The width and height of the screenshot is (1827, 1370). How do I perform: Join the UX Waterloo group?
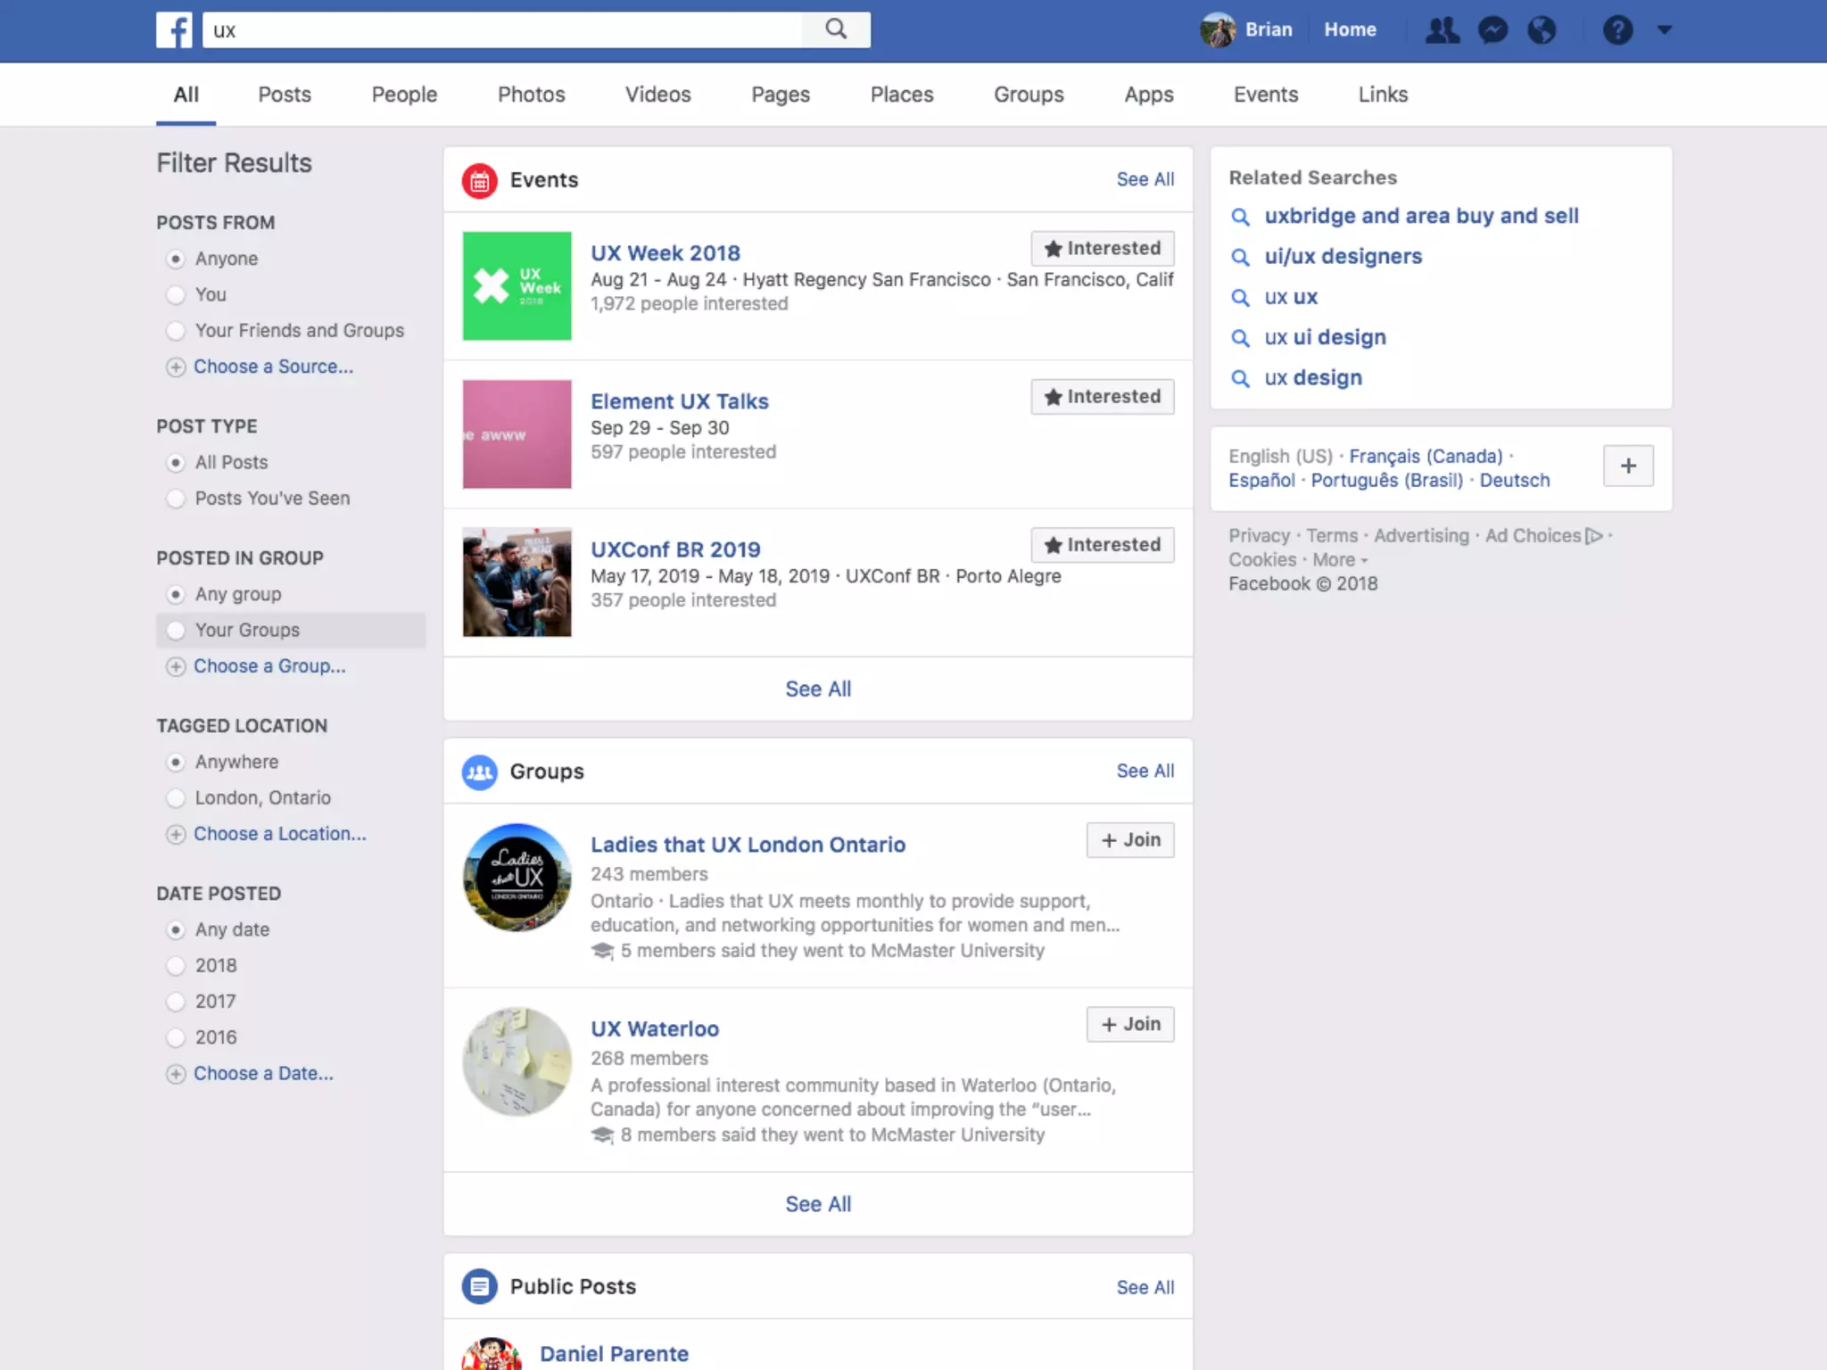point(1130,1024)
